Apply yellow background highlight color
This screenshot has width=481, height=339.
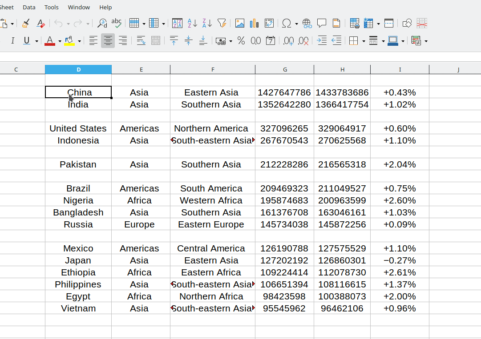click(x=69, y=41)
